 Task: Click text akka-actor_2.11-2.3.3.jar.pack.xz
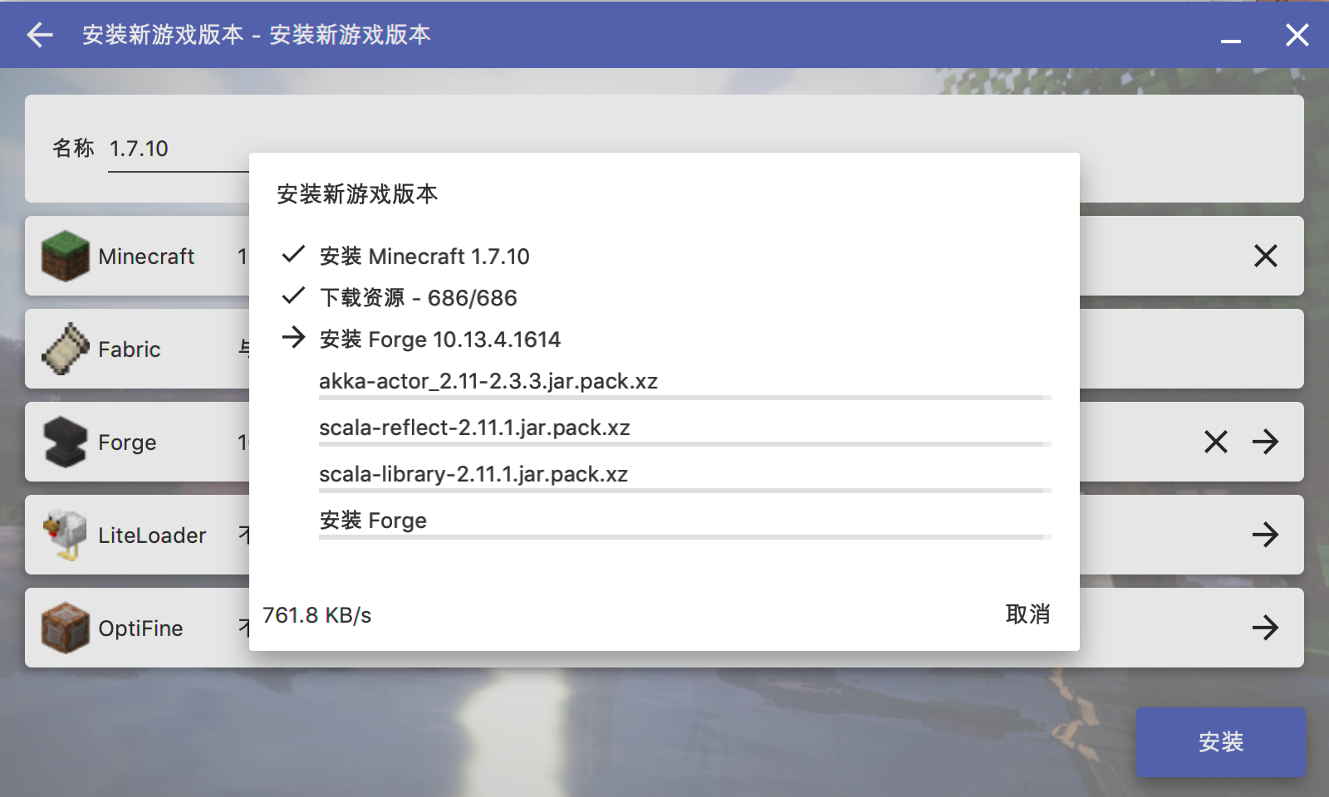pos(488,381)
